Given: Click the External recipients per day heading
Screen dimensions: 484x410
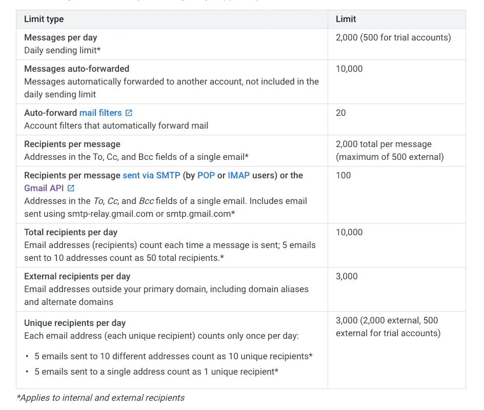Looking at the screenshot, I should [x=77, y=276].
